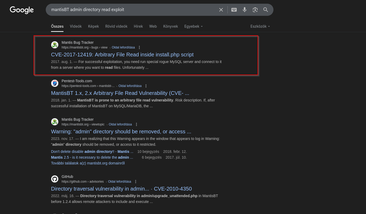Open MantisBT 1.x, 2.x Arbitrary File Read link
This screenshot has height=214, width=366.
click(x=120, y=93)
